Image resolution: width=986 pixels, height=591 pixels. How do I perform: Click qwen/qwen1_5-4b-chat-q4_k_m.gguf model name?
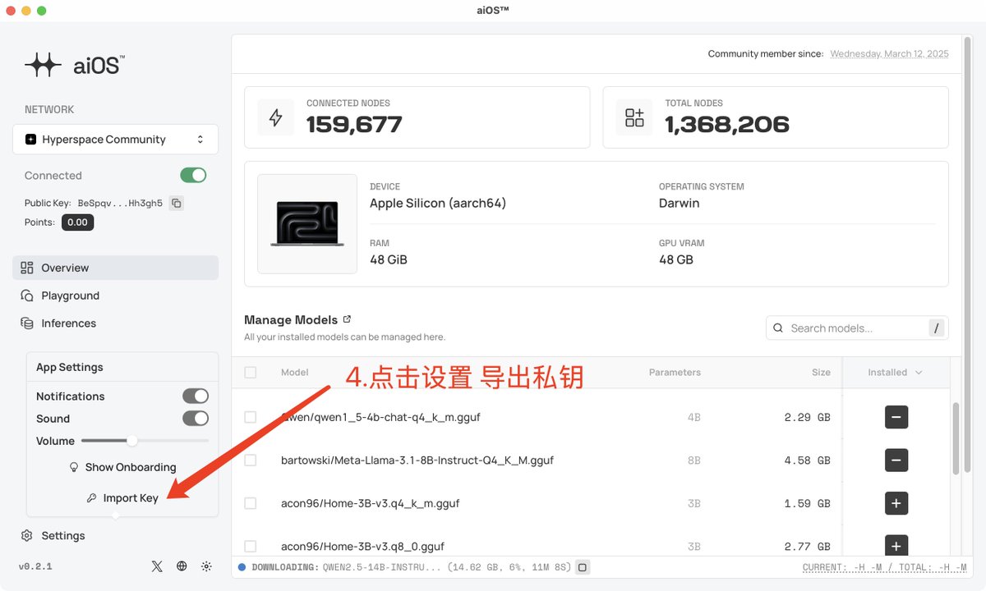click(x=380, y=417)
